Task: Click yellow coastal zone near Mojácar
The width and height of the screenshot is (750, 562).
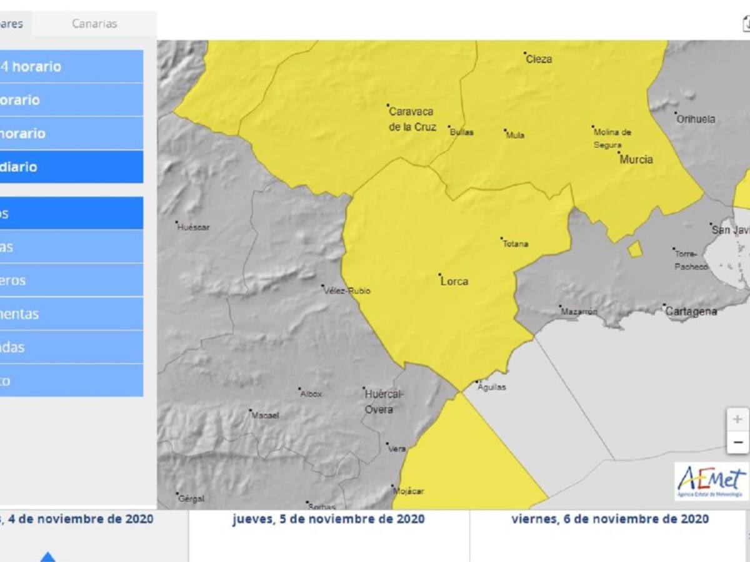Action: 462,462
